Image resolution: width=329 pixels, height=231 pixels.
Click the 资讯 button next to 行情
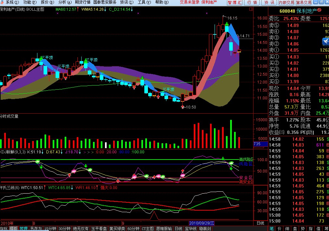269,3
